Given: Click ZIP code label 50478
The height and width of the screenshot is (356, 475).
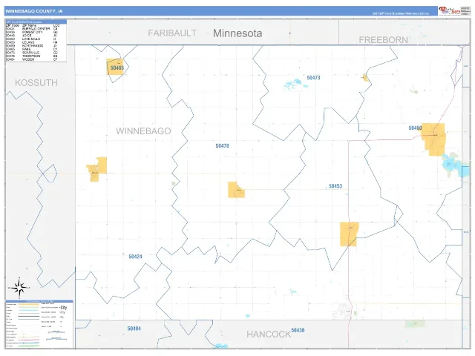Looking at the screenshot, I should (x=222, y=146).
